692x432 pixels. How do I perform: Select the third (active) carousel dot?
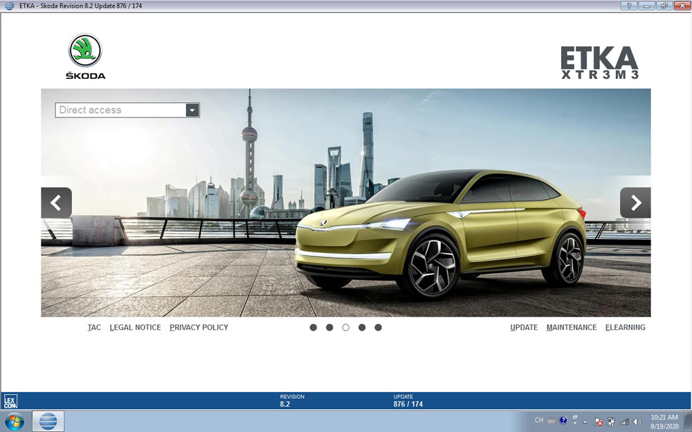[345, 328]
